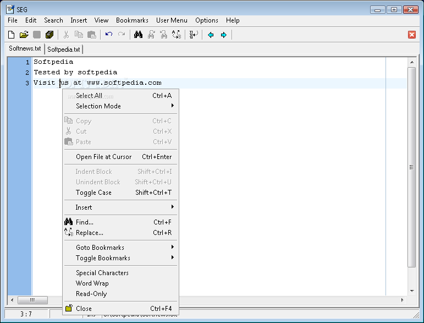Open the User Menu
The image size is (424, 323).
click(x=172, y=20)
